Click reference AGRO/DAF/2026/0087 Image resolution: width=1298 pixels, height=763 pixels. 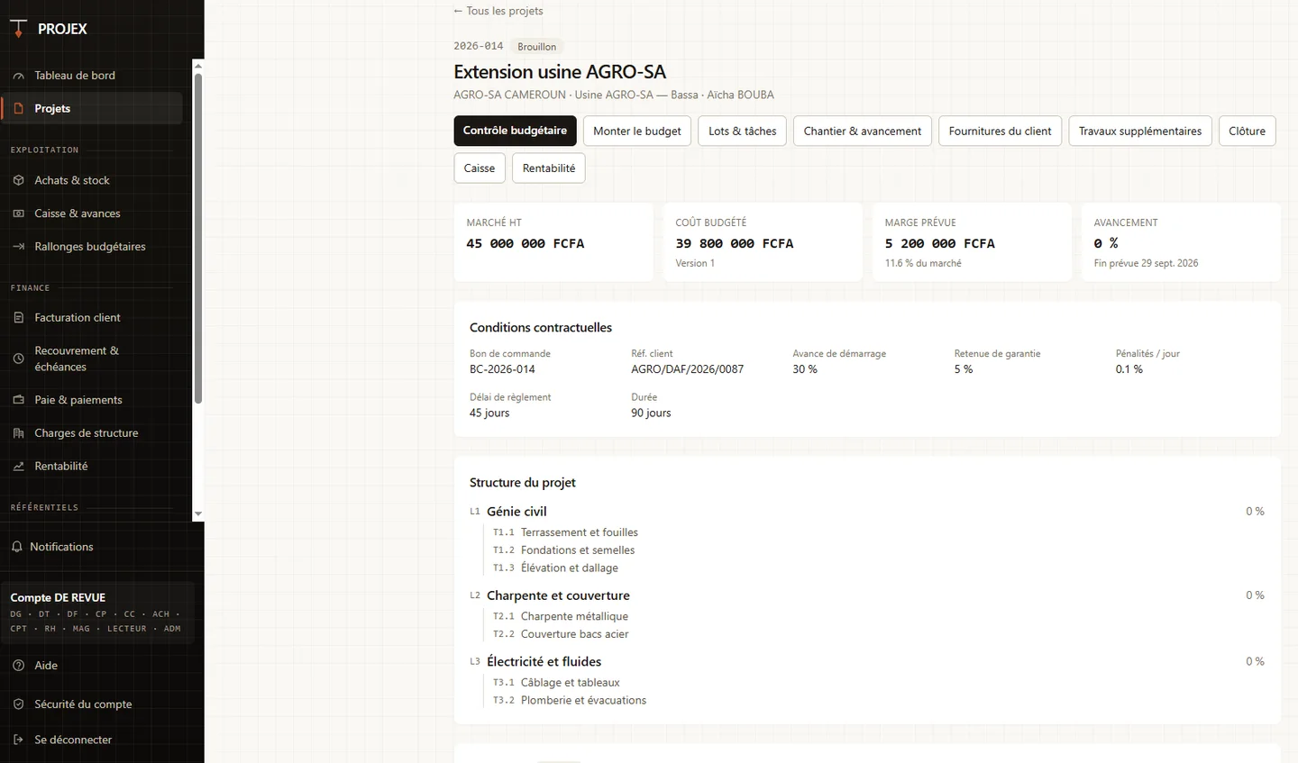(688, 369)
